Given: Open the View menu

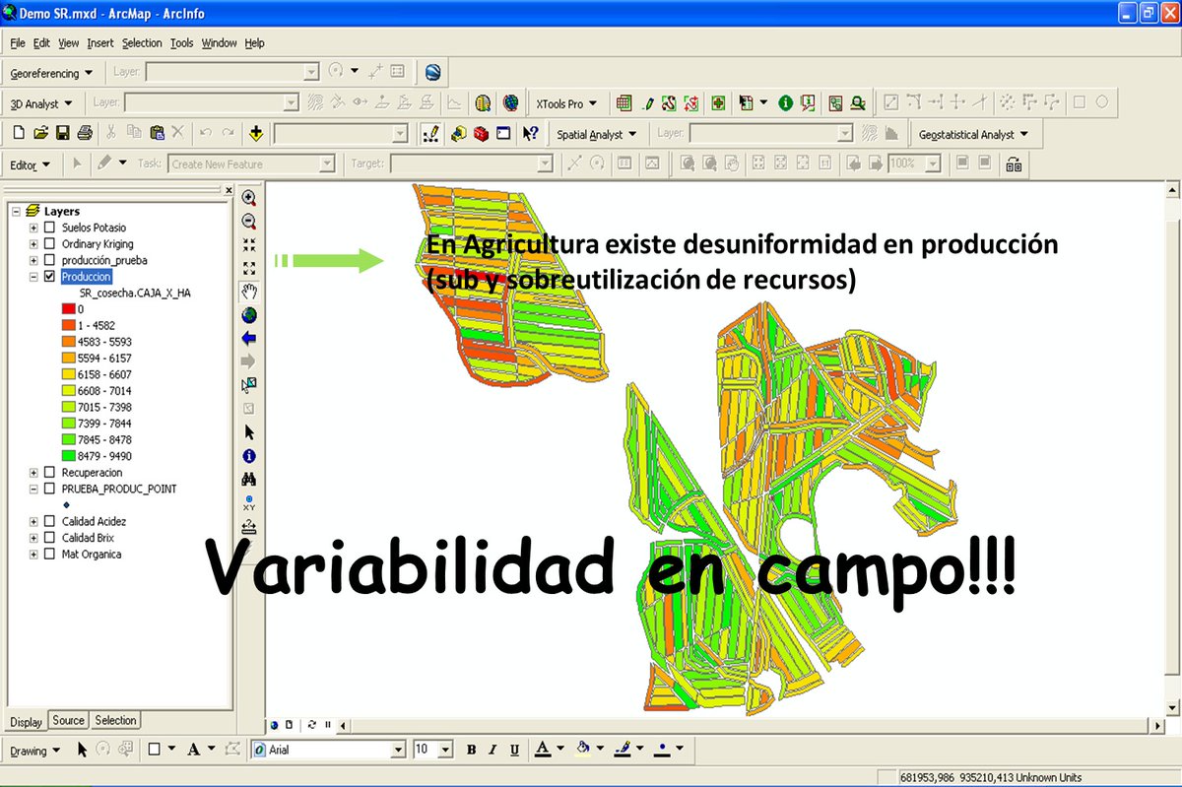Looking at the screenshot, I should 68,43.
